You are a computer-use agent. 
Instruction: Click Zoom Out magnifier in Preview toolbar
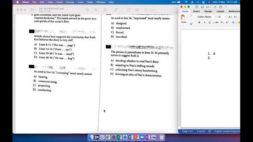(87, 9)
